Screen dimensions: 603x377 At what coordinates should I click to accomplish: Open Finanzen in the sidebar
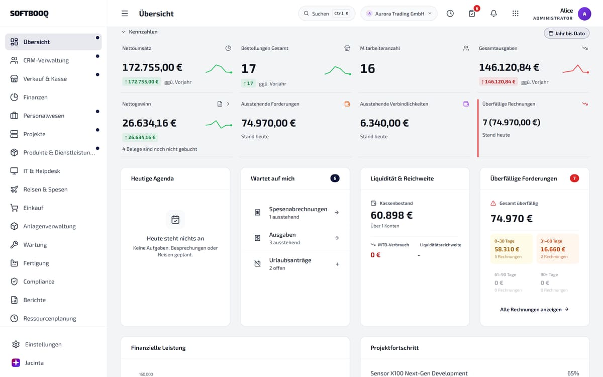tap(53, 97)
